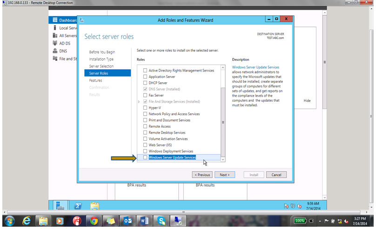Screen dimensions: 376x229
Task: Click DNS Server (Installed) checkbox
Action: click(145, 89)
